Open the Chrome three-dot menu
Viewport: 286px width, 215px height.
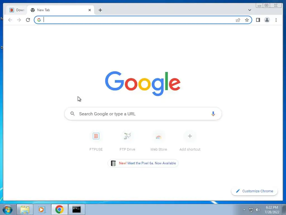pyautogui.click(x=276, y=20)
